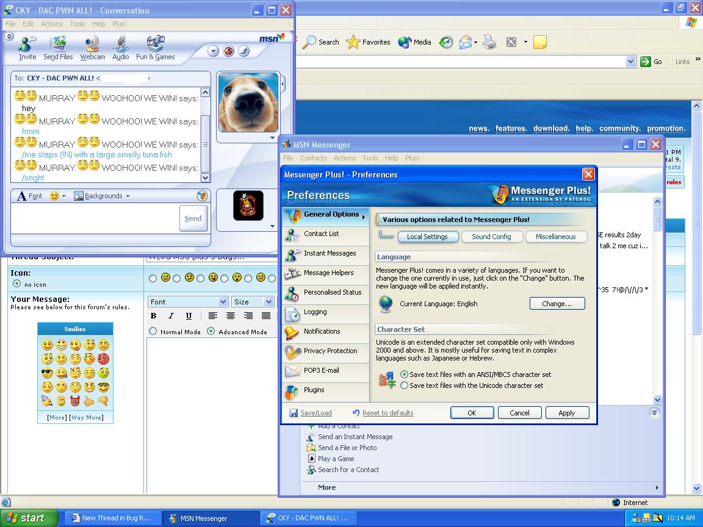The height and width of the screenshot is (527, 703).
Task: Switch to the Sound Config tab
Action: (491, 237)
